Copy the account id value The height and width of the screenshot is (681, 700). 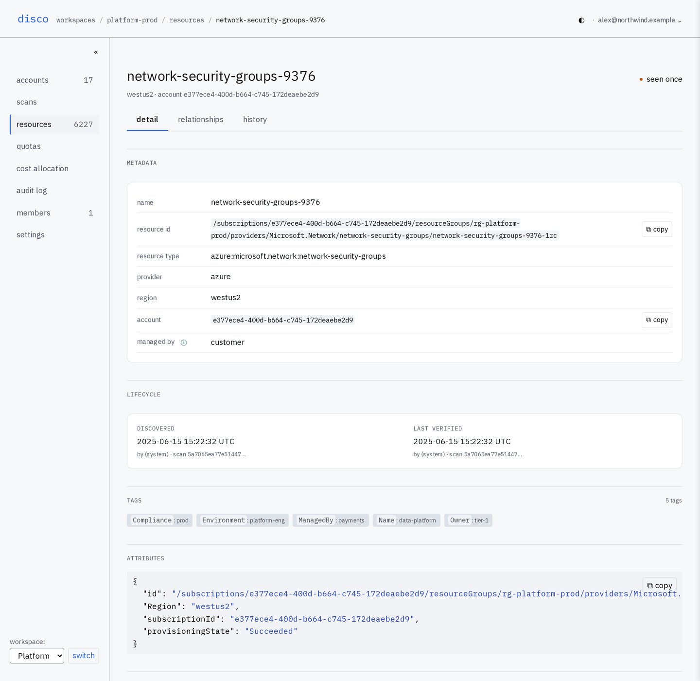point(657,320)
